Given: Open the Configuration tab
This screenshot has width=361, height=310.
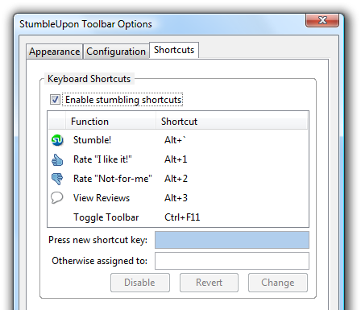Looking at the screenshot, I should click(116, 52).
